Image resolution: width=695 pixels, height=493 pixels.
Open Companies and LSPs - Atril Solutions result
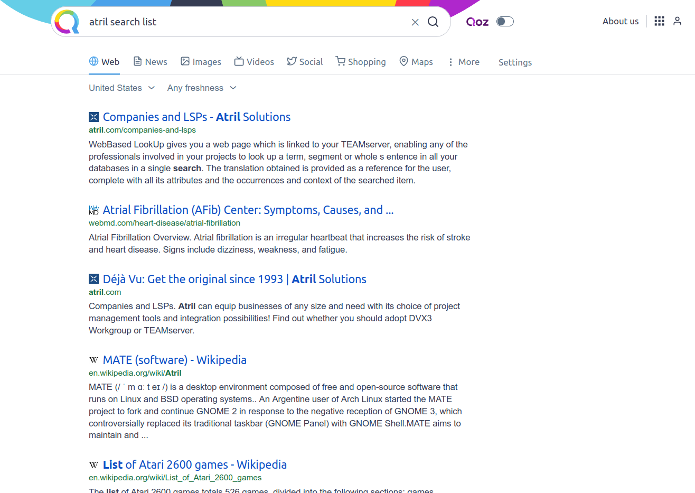[196, 117]
